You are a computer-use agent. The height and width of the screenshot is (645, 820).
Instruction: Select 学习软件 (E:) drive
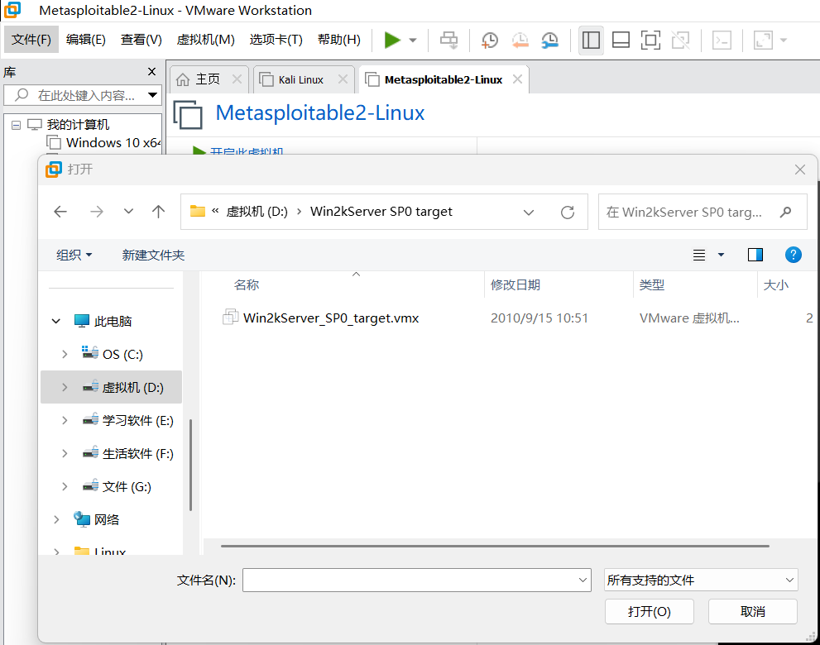(128, 421)
